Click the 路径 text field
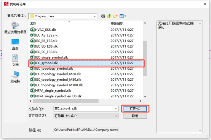 pos(86,130)
